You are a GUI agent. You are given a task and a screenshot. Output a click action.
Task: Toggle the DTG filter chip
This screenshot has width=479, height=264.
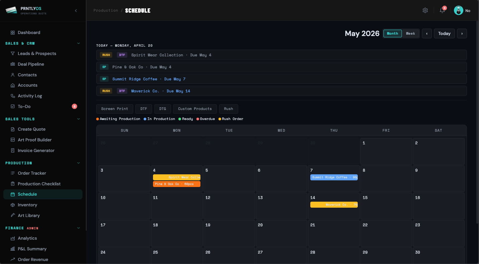coord(163,109)
